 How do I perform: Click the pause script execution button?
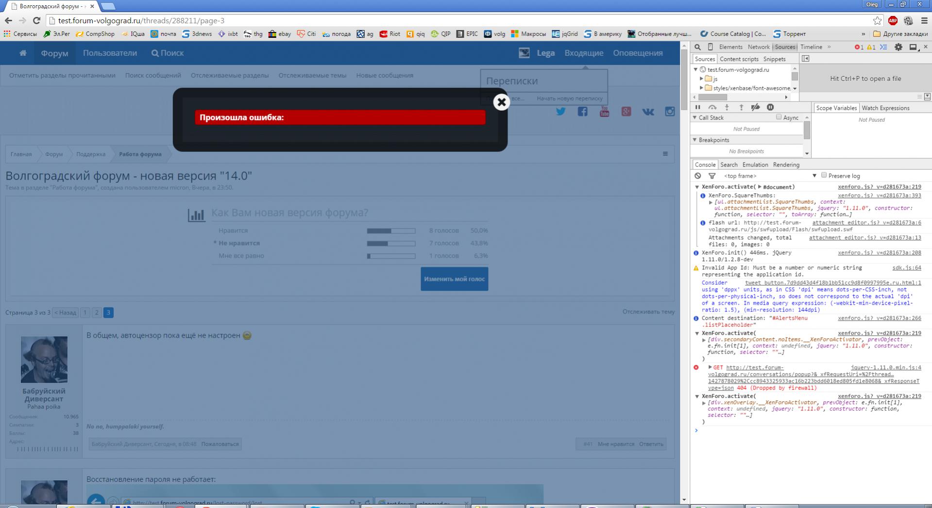pyautogui.click(x=698, y=107)
